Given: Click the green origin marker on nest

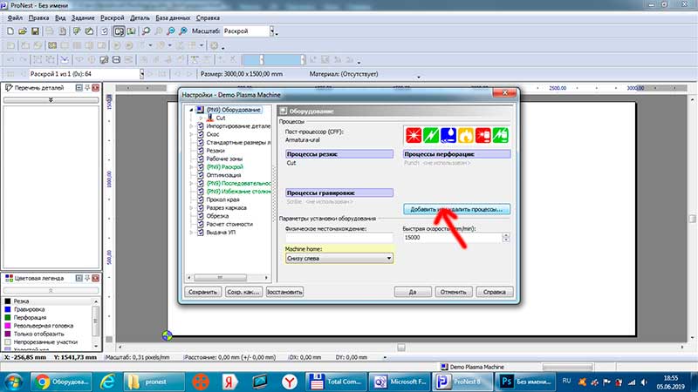Looking at the screenshot, I should (x=167, y=335).
